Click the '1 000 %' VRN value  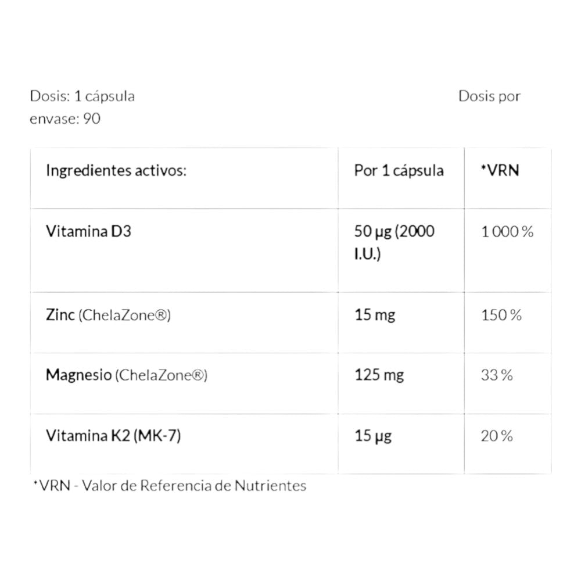[x=507, y=231]
